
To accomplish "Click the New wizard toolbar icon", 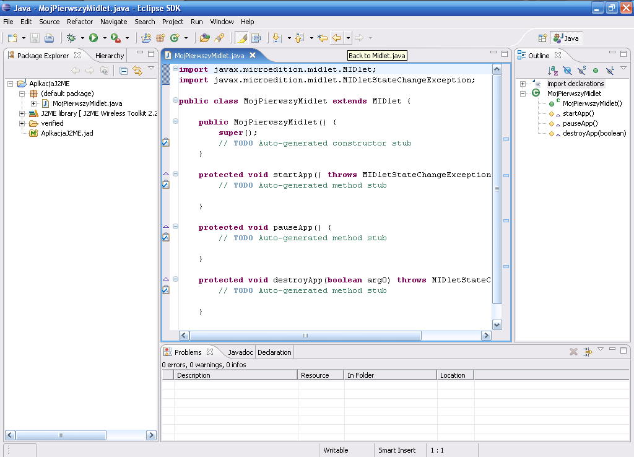I will (12, 38).
